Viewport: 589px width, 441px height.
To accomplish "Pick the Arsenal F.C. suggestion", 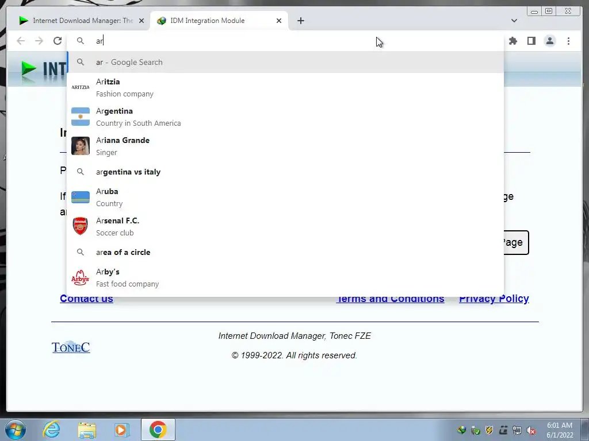I will 285,226.
